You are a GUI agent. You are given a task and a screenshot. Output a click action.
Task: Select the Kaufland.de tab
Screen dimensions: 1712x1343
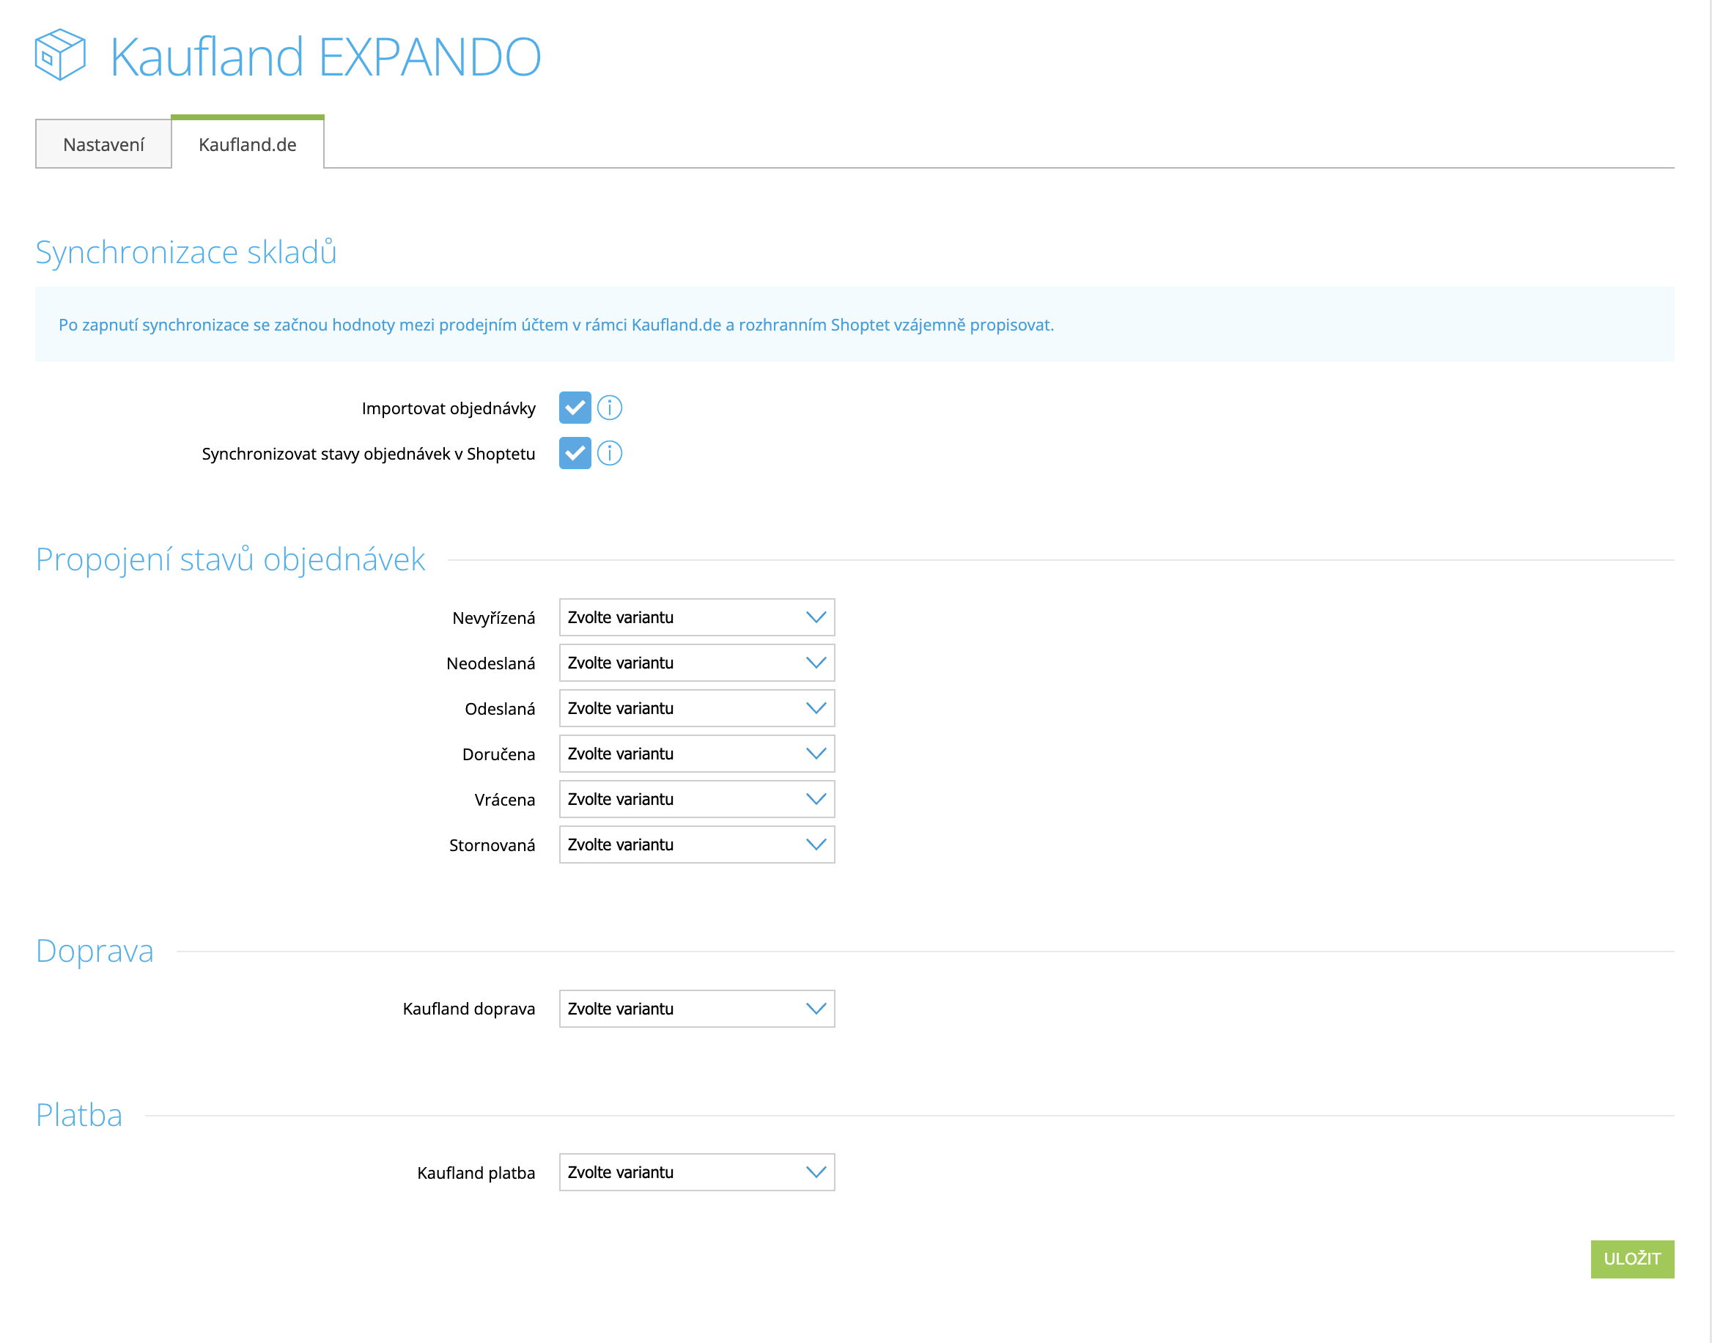(x=248, y=143)
